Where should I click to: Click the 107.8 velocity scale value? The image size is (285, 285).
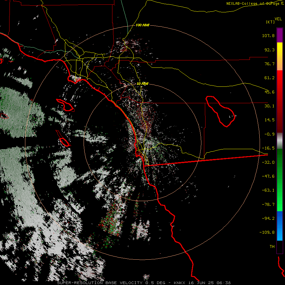pyautogui.click(x=268, y=35)
